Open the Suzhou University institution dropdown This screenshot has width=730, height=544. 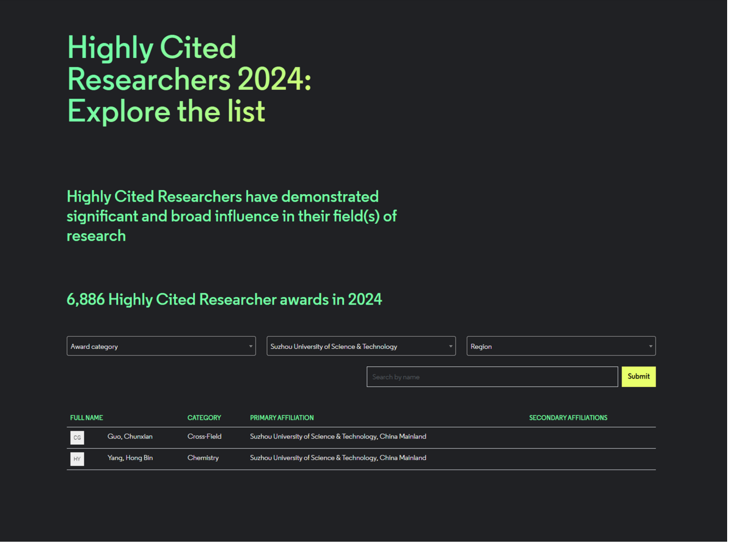click(362, 348)
